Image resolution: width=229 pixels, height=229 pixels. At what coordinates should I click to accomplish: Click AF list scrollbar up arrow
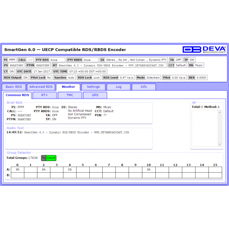coord(219,112)
